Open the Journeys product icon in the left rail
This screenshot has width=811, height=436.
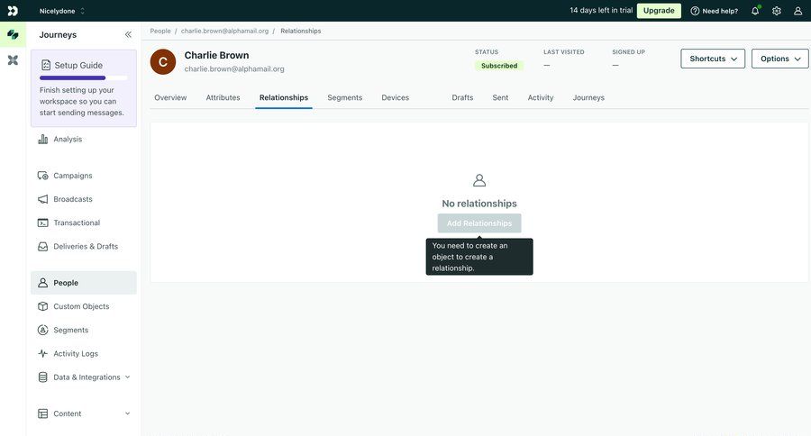tap(13, 34)
